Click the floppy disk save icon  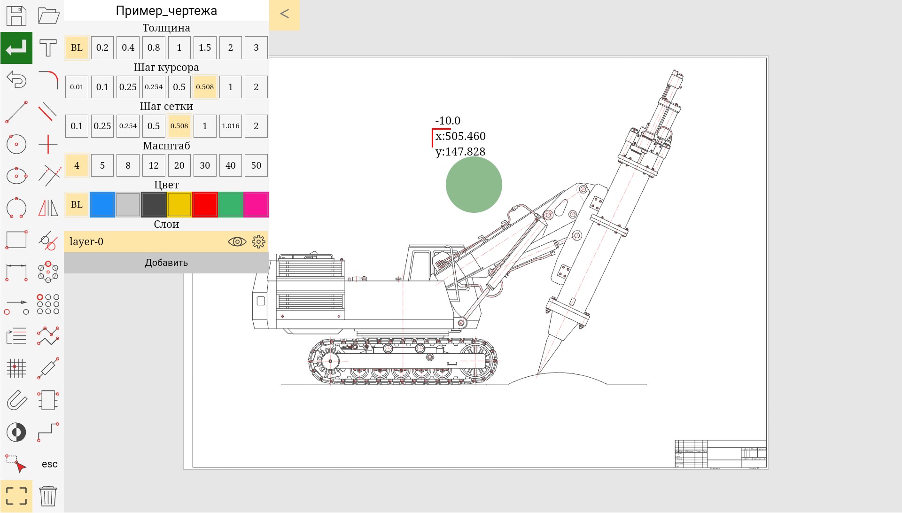(x=16, y=16)
